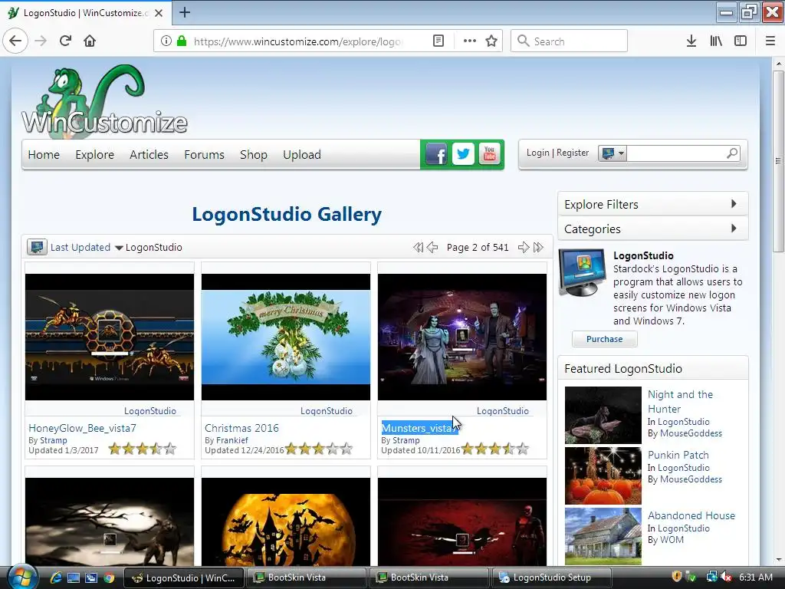Image resolution: width=785 pixels, height=589 pixels.
Task: Click the gallery monitor icon beside Last Updated
Action: click(37, 247)
